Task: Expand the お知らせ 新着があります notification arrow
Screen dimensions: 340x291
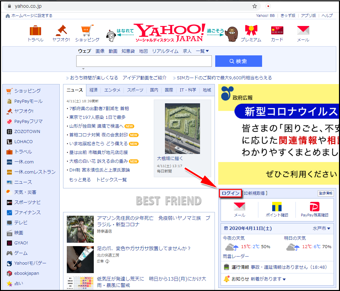Action: [x=284, y=279]
